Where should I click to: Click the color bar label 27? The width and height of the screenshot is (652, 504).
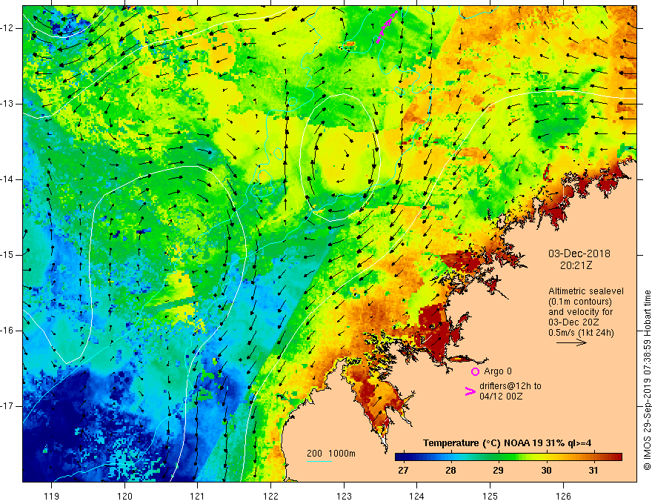403,471
